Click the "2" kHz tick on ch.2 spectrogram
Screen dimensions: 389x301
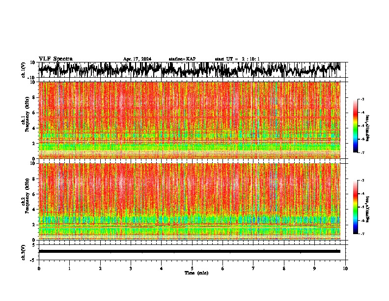point(34,225)
